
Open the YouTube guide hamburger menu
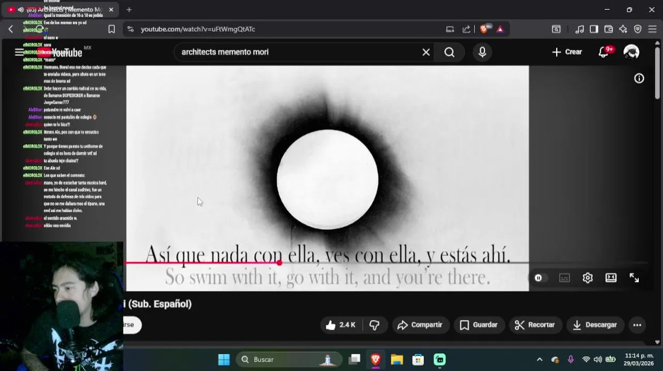coord(19,52)
